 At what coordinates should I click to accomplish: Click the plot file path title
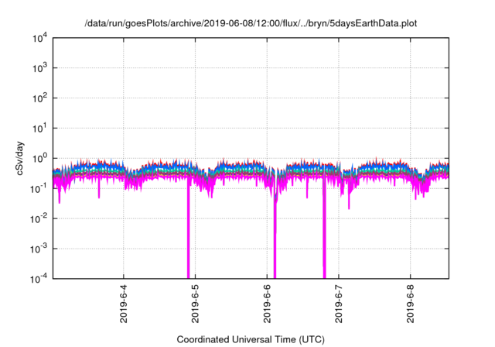click(x=251, y=23)
